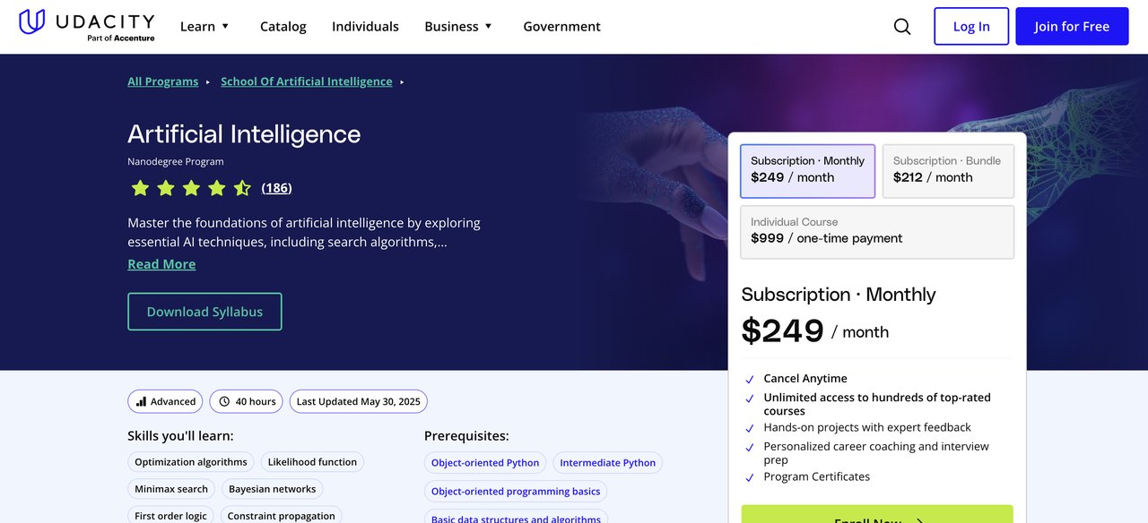Open the Government menu item
This screenshot has height=523, width=1148.
562,27
